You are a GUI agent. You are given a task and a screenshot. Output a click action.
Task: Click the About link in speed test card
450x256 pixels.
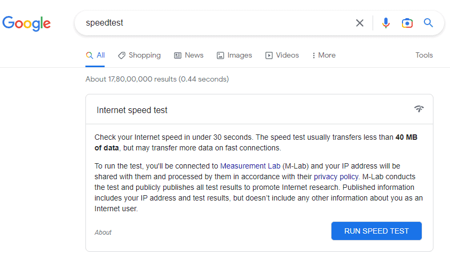102,232
